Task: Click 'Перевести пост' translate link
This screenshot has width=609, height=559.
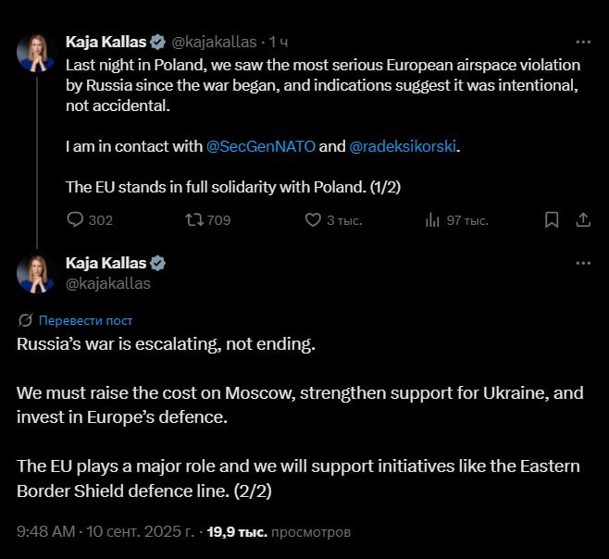Action: [86, 320]
